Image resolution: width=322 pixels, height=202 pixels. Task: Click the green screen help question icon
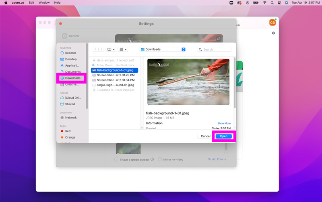(x=152, y=159)
